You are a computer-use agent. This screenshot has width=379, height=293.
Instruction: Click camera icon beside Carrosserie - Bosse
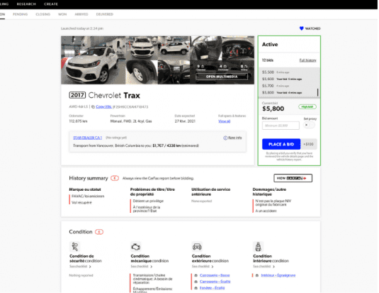click(196, 275)
